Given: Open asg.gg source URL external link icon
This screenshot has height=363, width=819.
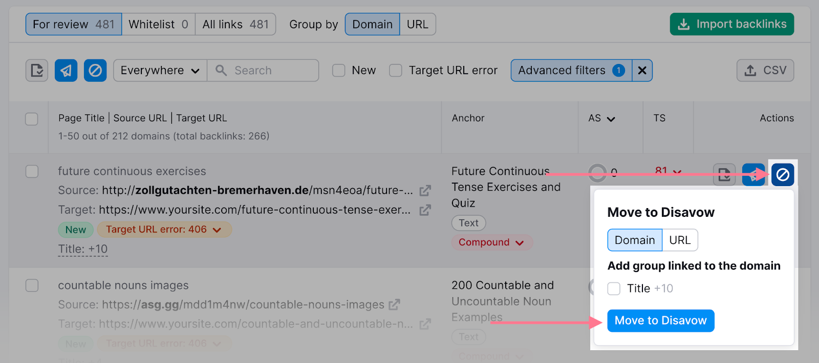Looking at the screenshot, I should (394, 305).
